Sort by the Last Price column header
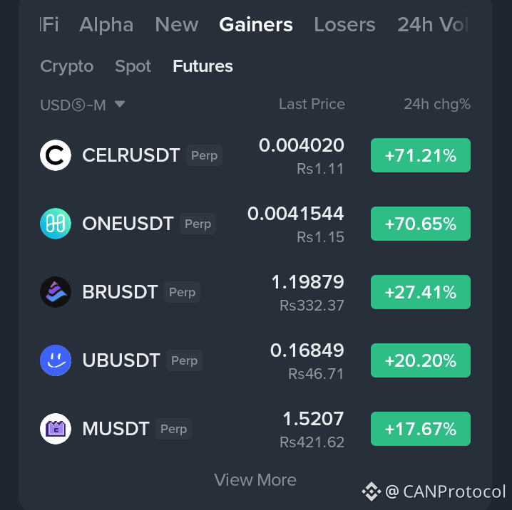512x510 pixels. click(312, 104)
